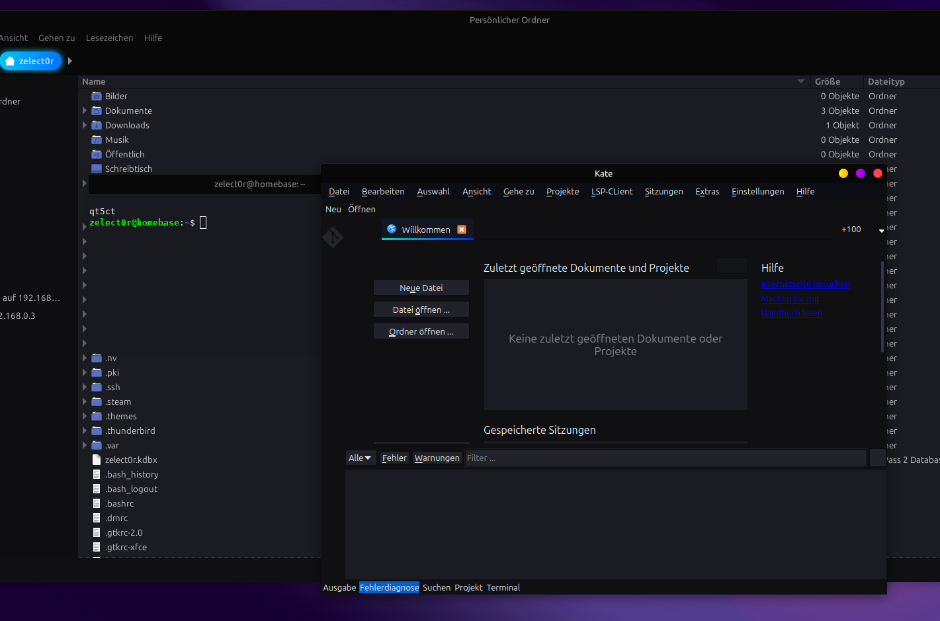Viewport: 940px width, 621px height.
Task: Click Neu in Kate toolbar
Action: click(x=333, y=209)
